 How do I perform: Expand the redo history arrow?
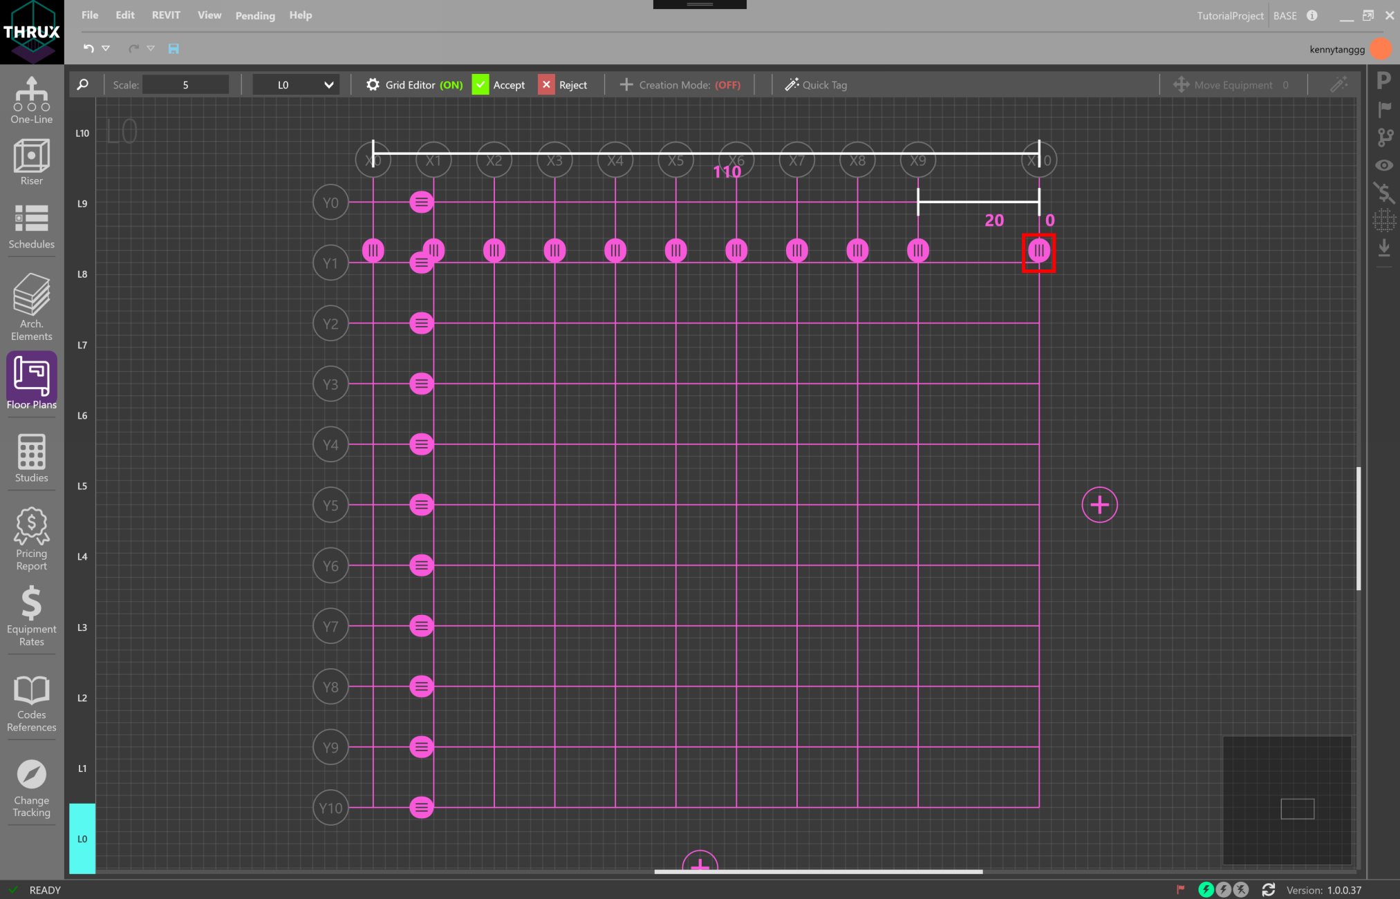(x=151, y=48)
